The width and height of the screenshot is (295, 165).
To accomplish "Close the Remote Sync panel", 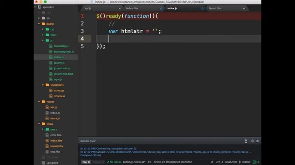I will (x=258, y=141).
